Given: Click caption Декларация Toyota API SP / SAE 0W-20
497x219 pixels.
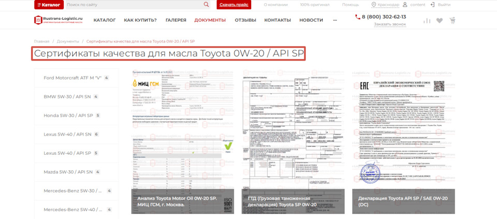Looking at the screenshot, I should pos(403,201).
